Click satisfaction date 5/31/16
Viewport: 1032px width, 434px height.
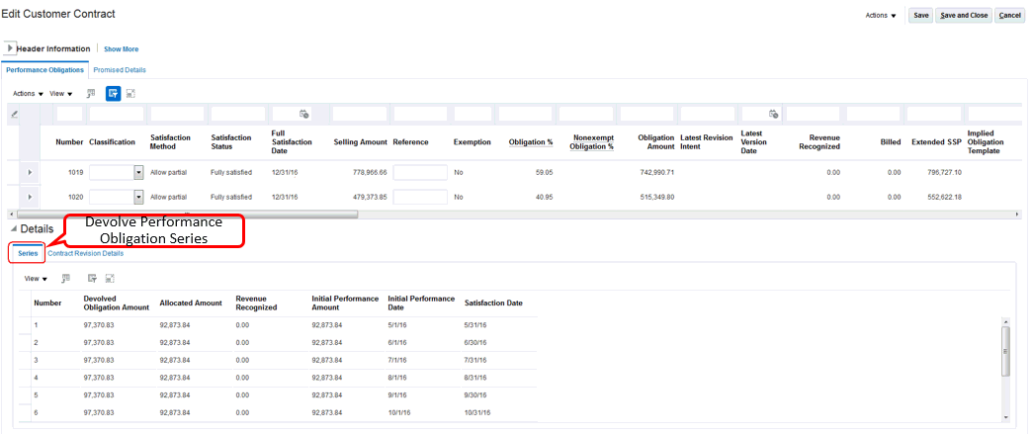point(475,325)
